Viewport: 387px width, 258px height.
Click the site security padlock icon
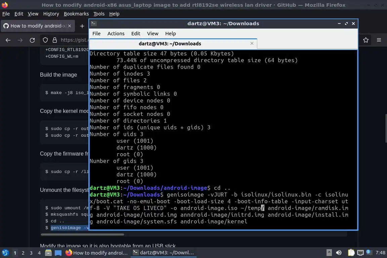(x=55, y=40)
